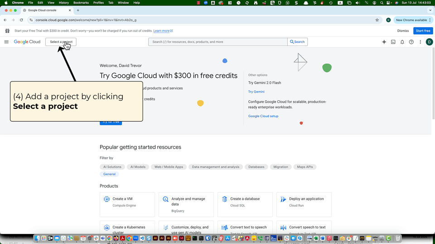The height and width of the screenshot is (244, 435).
Task: Open Finder from the Dock
Action: point(37,238)
